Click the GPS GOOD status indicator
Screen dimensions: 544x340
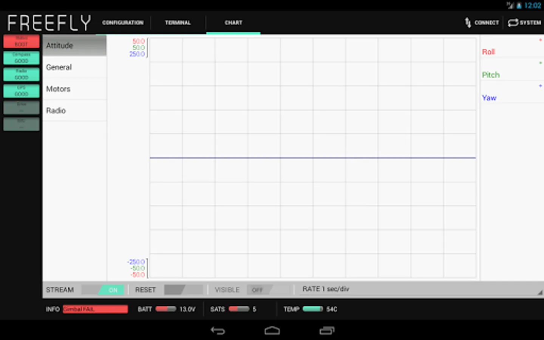22,91
